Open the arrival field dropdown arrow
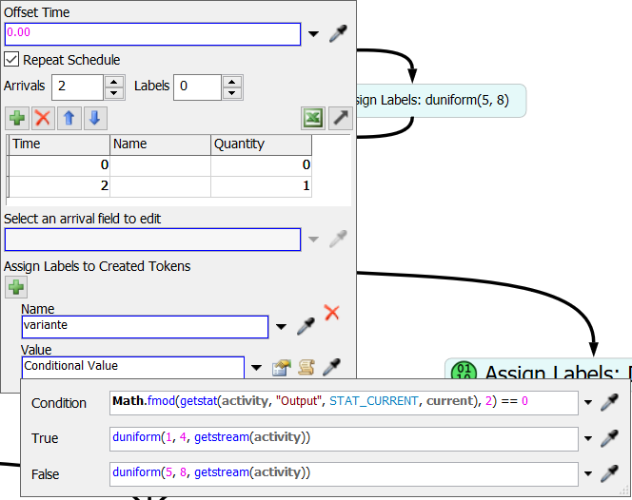The height and width of the screenshot is (500, 632). pos(313,240)
